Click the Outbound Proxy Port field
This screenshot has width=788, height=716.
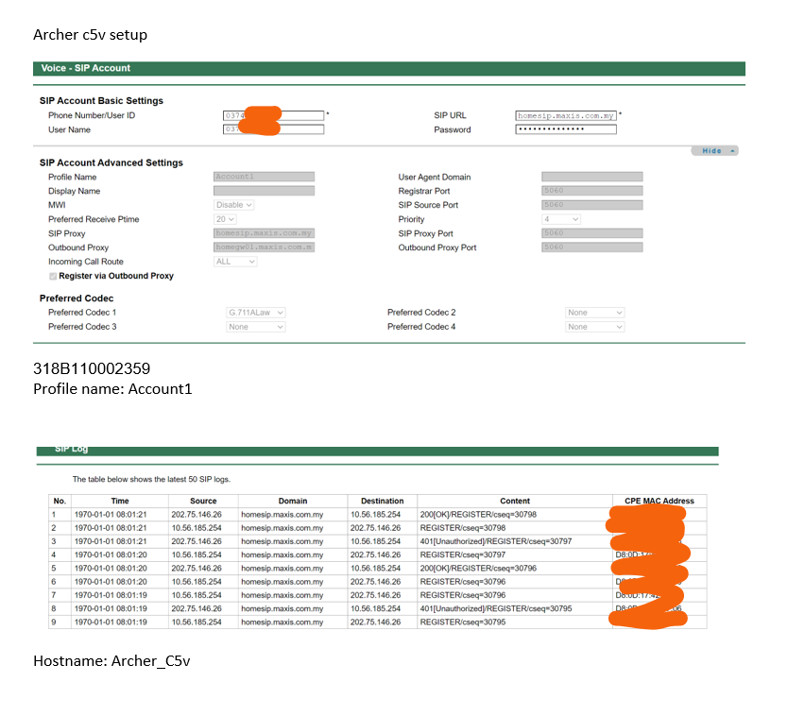(x=592, y=247)
